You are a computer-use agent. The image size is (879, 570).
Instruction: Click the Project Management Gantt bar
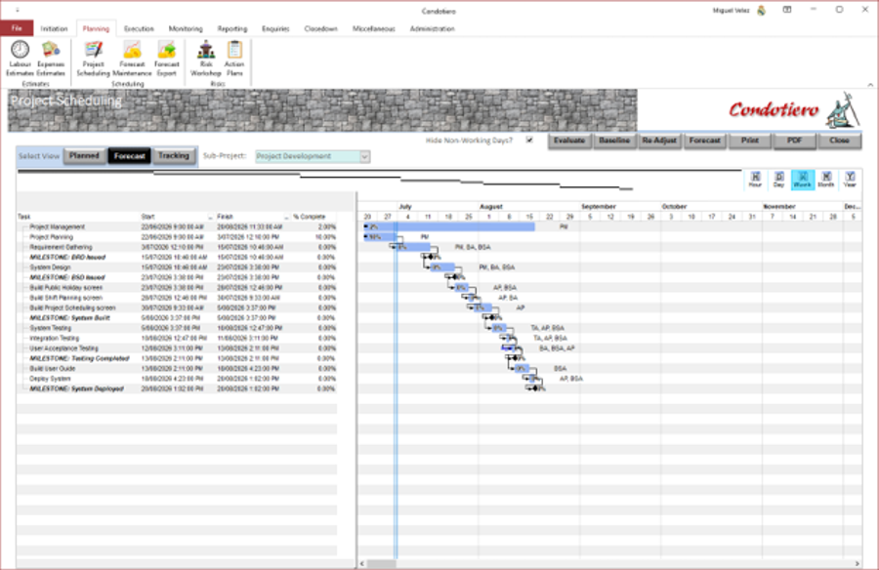pyautogui.click(x=449, y=227)
